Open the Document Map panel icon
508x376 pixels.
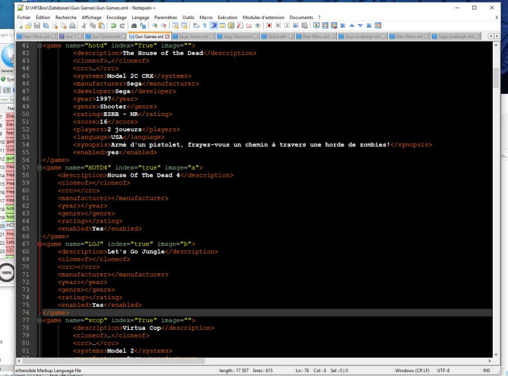(231, 25)
